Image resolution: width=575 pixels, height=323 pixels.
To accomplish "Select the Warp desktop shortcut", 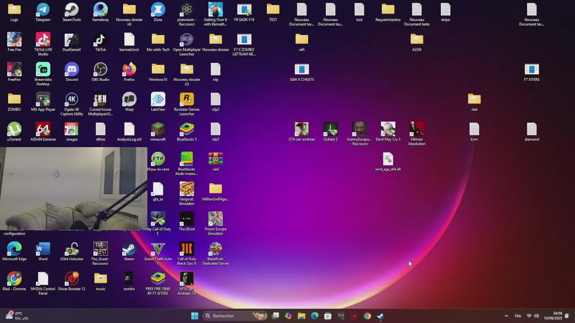I will [x=129, y=102].
